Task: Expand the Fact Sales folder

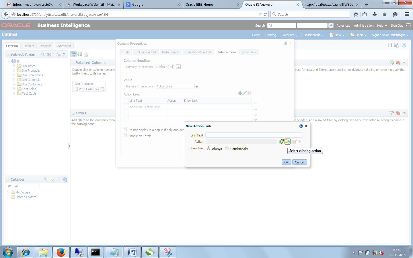Action: point(14,89)
